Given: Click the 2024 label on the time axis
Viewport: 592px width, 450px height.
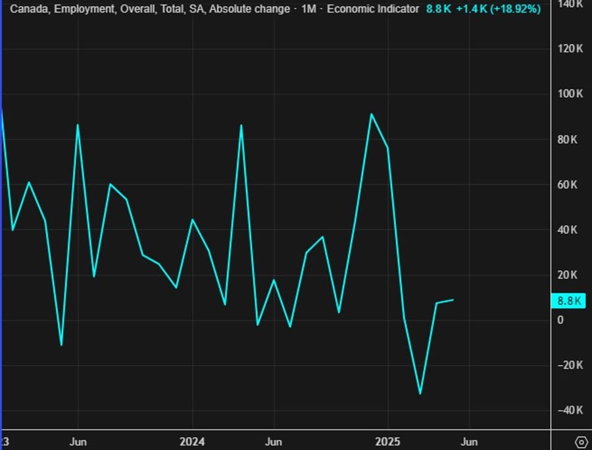Looking at the screenshot, I should tap(192, 441).
